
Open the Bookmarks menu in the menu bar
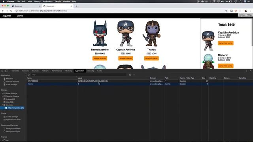(x=47, y=2)
